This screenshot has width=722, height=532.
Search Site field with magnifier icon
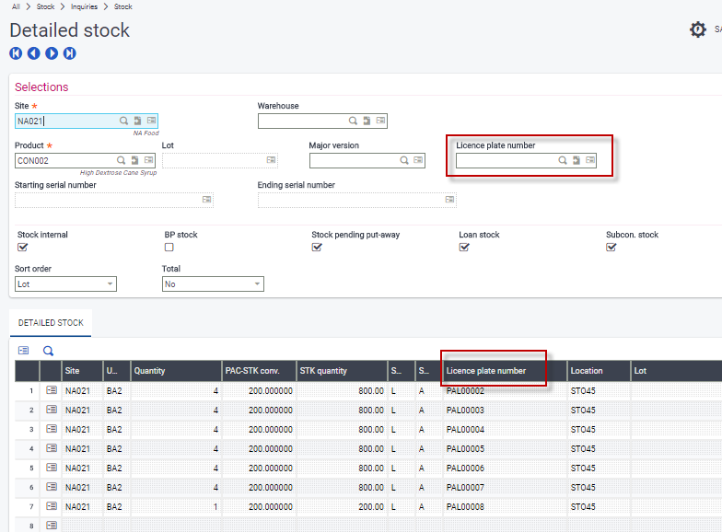[x=123, y=121]
